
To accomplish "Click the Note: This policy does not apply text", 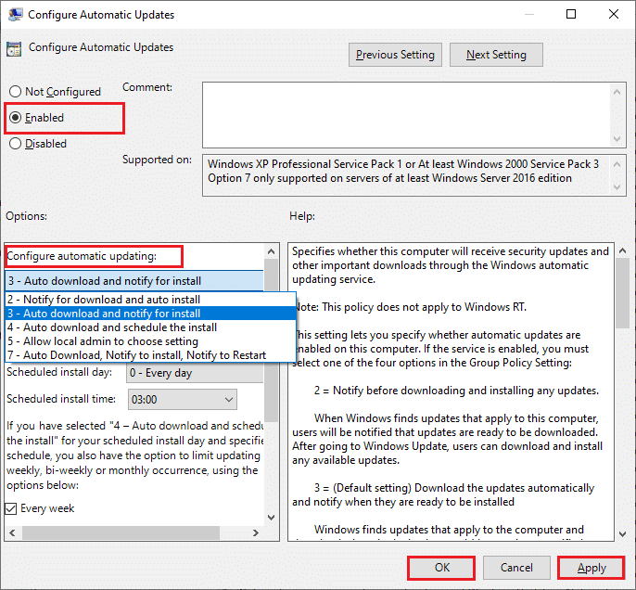I will (x=412, y=307).
